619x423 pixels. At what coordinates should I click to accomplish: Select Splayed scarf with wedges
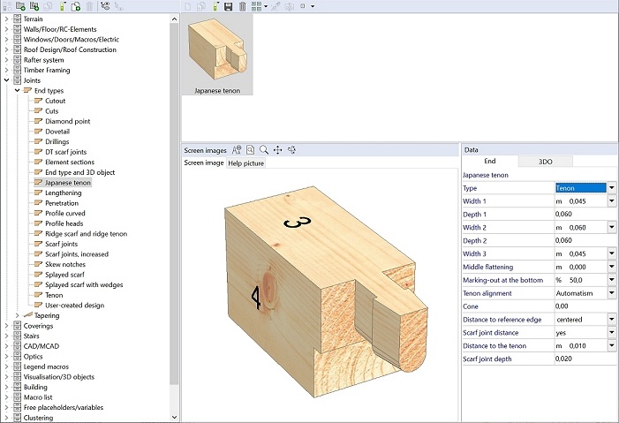pyautogui.click(x=84, y=284)
